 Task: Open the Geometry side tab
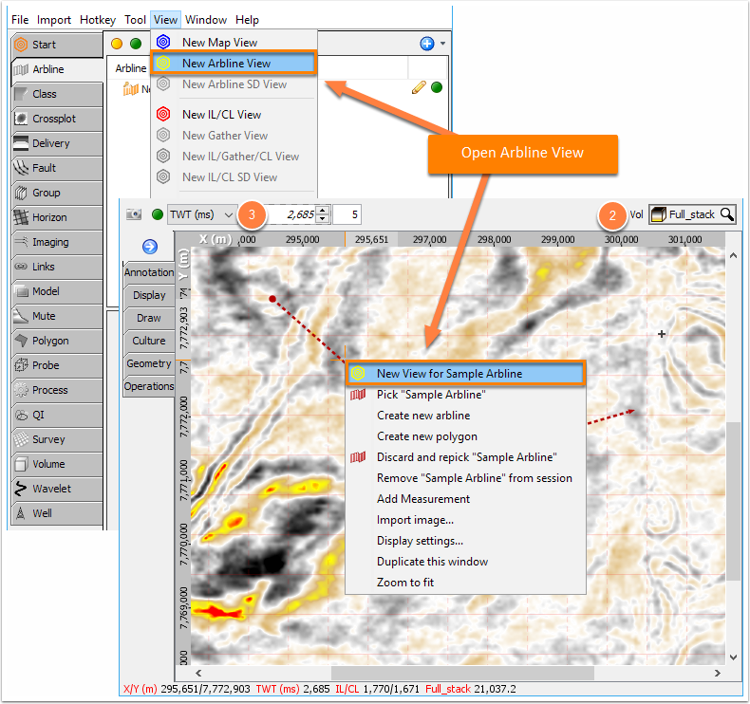(149, 363)
